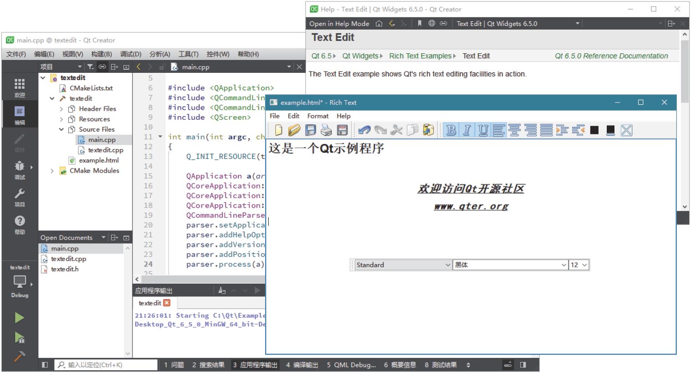Click the Undo arrow in Rich Text toolbar

pos(364,131)
